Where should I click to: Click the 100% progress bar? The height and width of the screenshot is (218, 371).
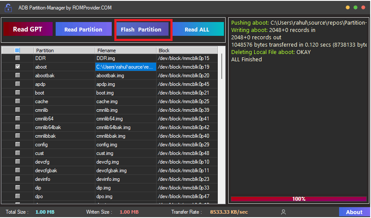tap(299, 199)
